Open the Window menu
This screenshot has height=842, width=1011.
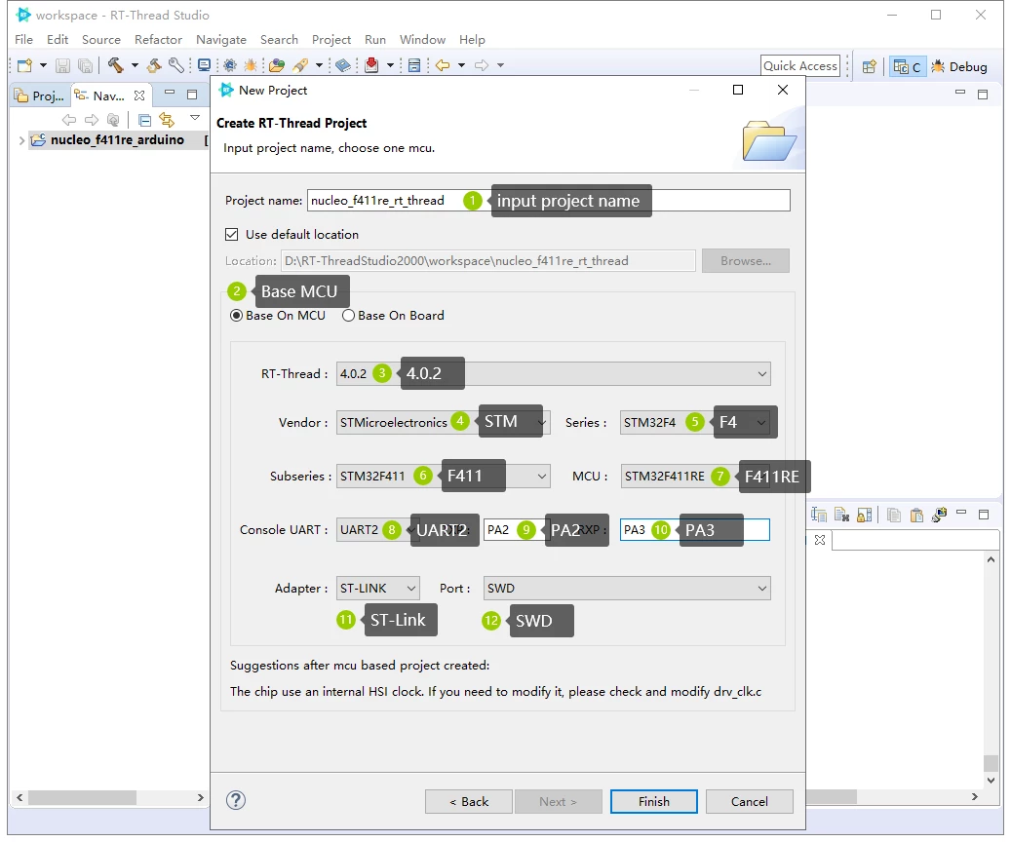tap(422, 39)
